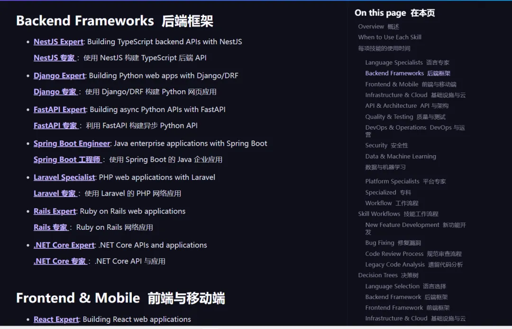Open Platform Specialists in contents

pyautogui.click(x=405, y=181)
